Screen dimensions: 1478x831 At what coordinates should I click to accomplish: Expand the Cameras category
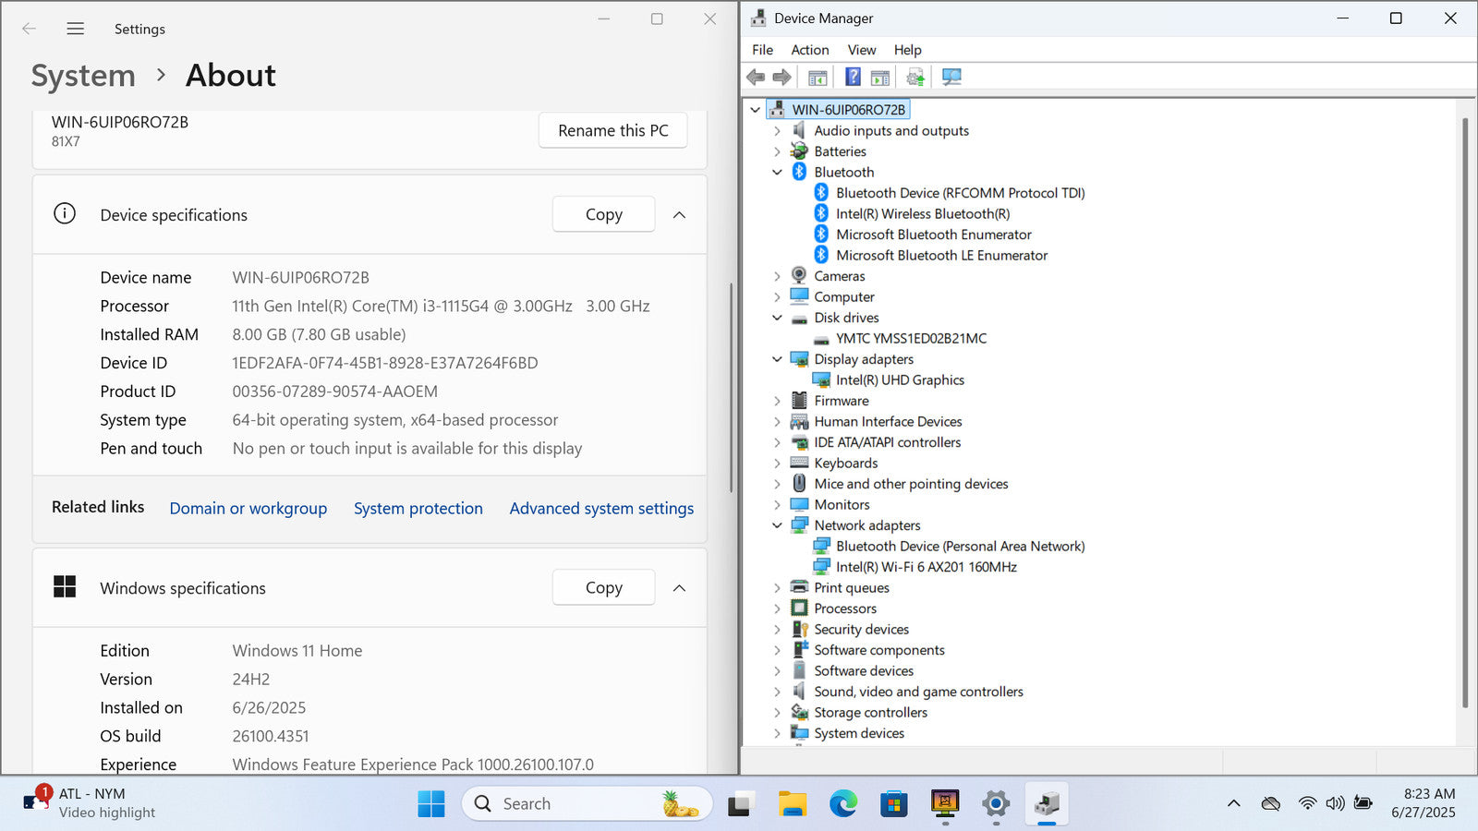[x=777, y=276]
